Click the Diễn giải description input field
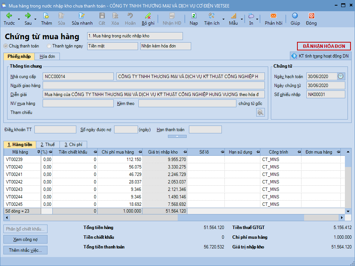Viewport: 355px width, 266px height. point(153,94)
